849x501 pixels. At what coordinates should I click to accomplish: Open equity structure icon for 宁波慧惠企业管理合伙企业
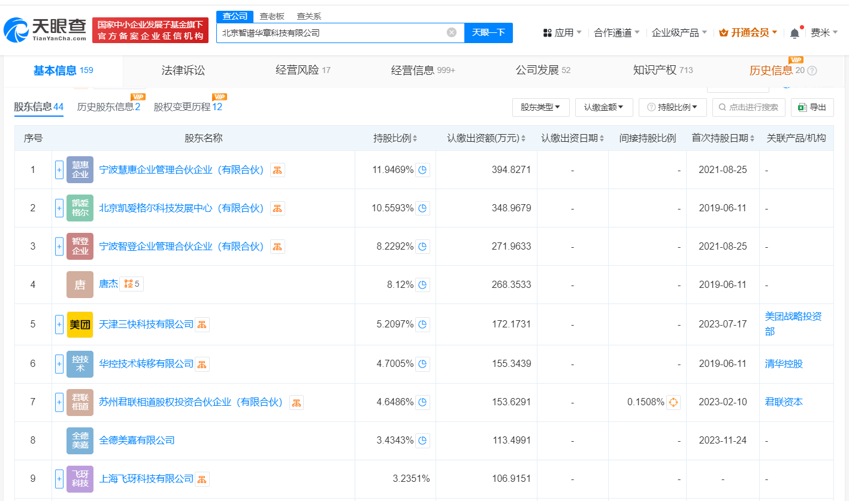(x=277, y=170)
